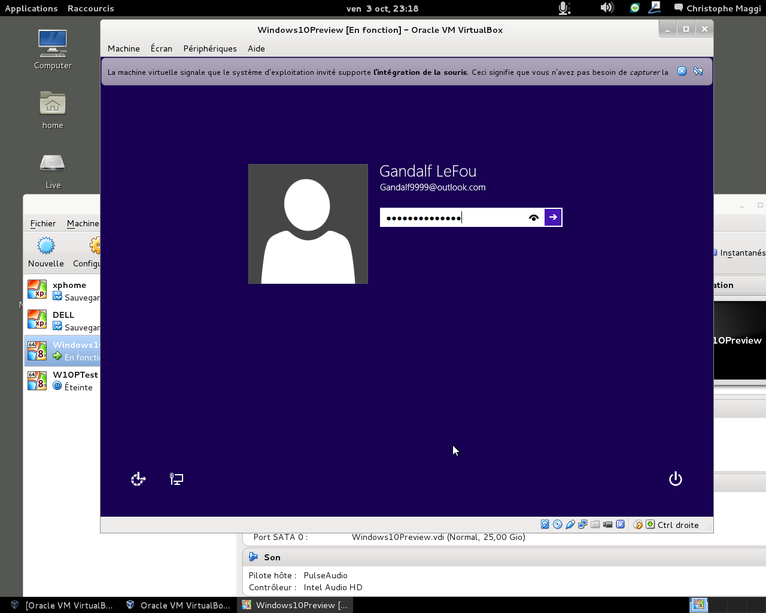Screen dimensions: 766x613
Task: Click Windows10Preview.vdi storage entry
Action: (439, 537)
